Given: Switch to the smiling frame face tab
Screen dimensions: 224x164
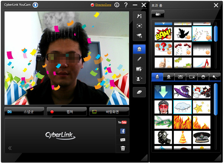Looking at the screenshot, I should point(180,77).
